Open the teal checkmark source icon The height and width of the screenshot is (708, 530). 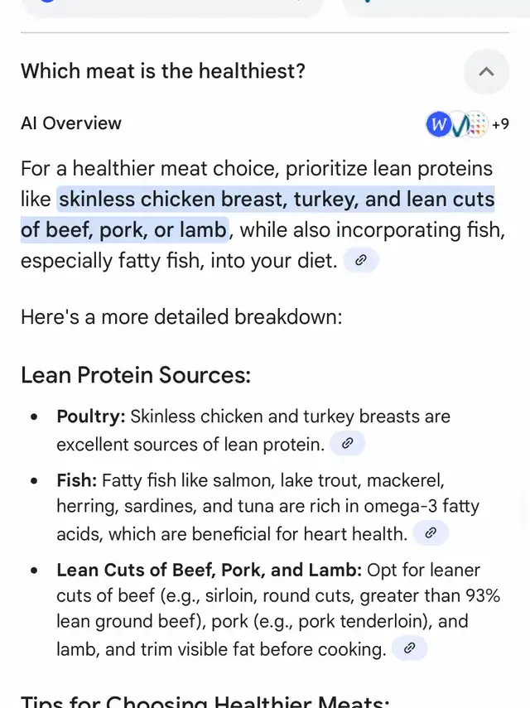point(459,124)
